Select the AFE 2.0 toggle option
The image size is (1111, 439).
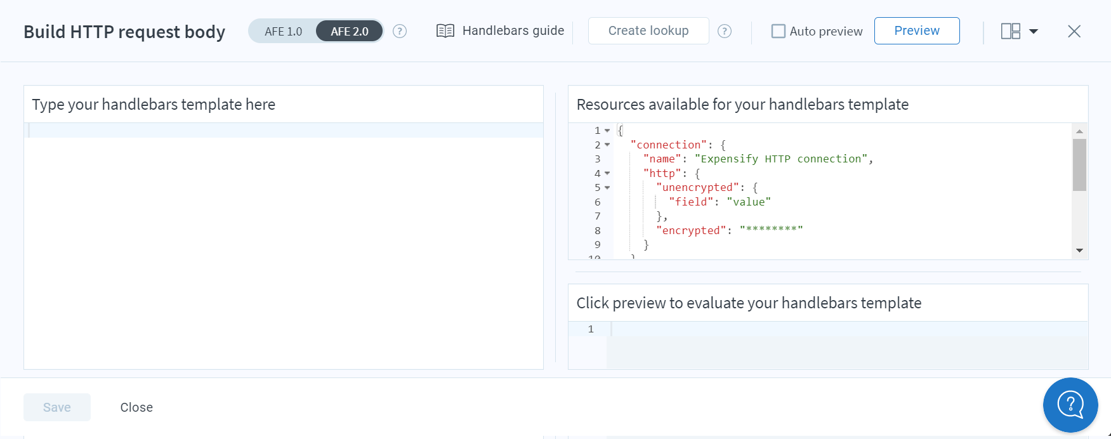349,31
